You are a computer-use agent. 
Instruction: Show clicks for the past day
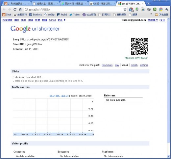point(117,65)
